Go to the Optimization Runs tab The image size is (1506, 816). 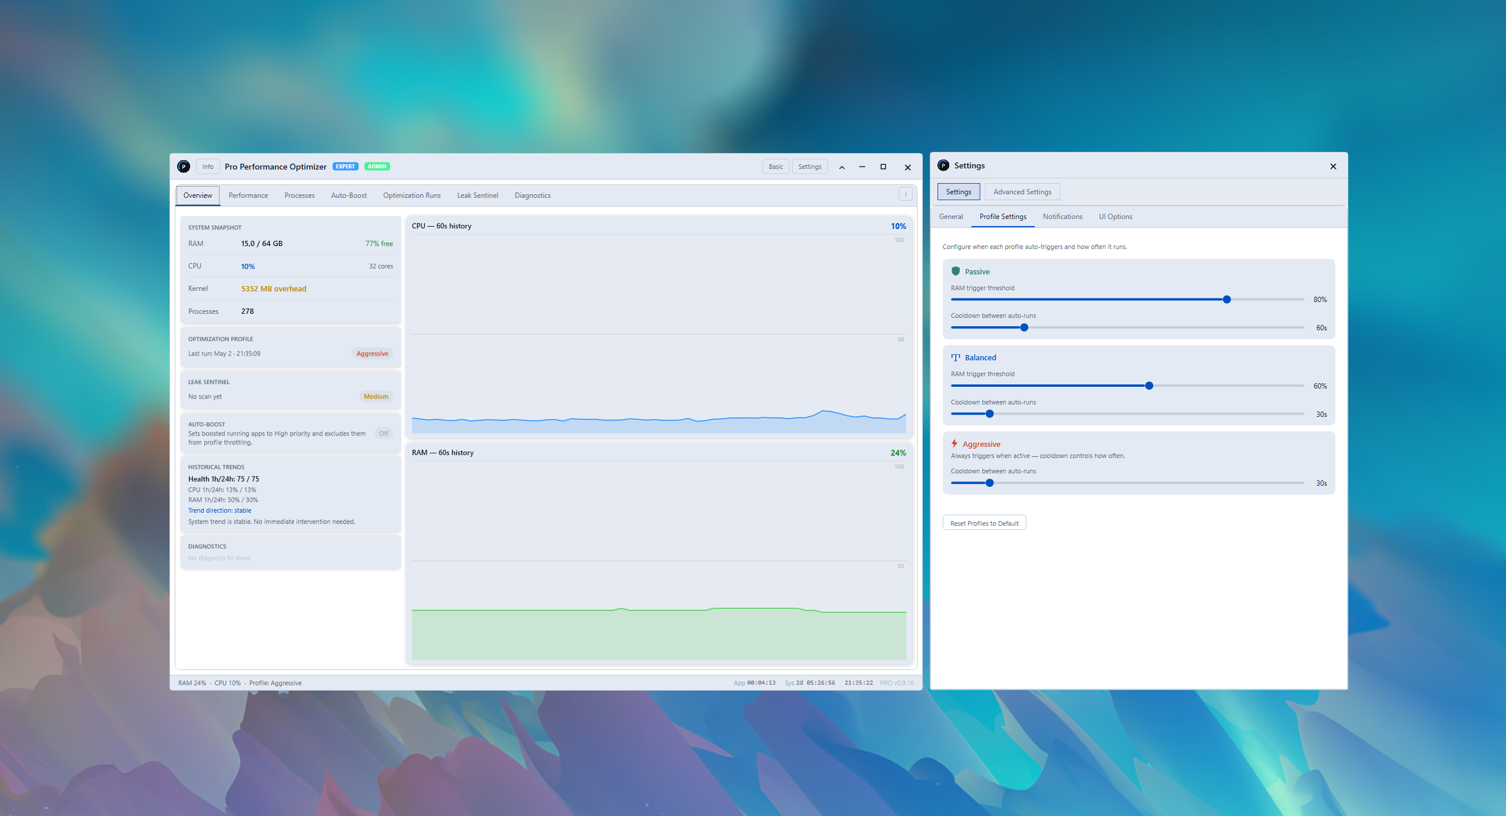[x=412, y=195]
